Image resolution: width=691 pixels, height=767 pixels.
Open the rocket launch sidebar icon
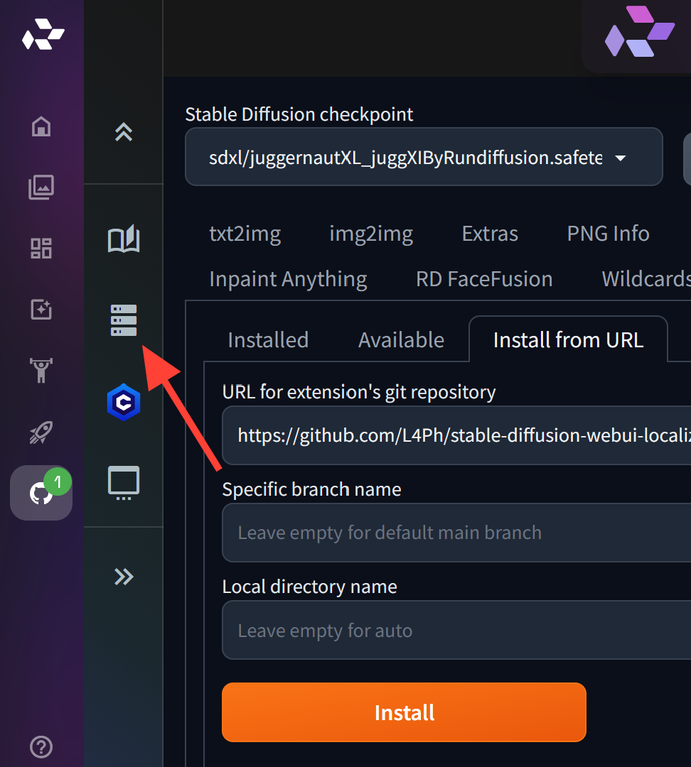tap(41, 431)
